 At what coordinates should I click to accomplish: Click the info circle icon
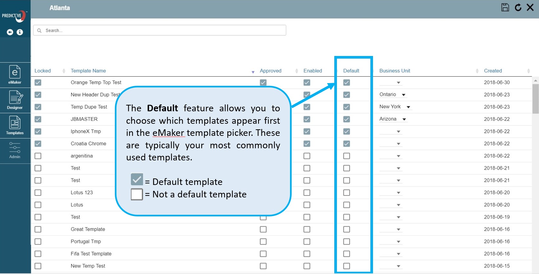[20, 32]
